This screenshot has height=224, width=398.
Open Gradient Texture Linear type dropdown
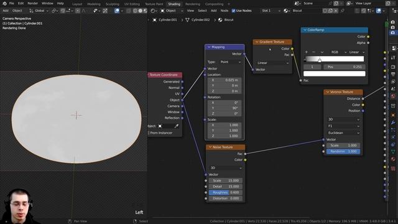click(272, 63)
